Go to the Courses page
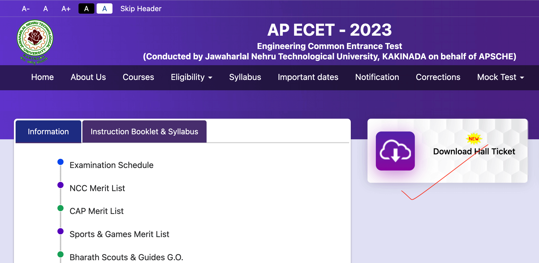Viewport: 539px width, 263px height. (138, 77)
